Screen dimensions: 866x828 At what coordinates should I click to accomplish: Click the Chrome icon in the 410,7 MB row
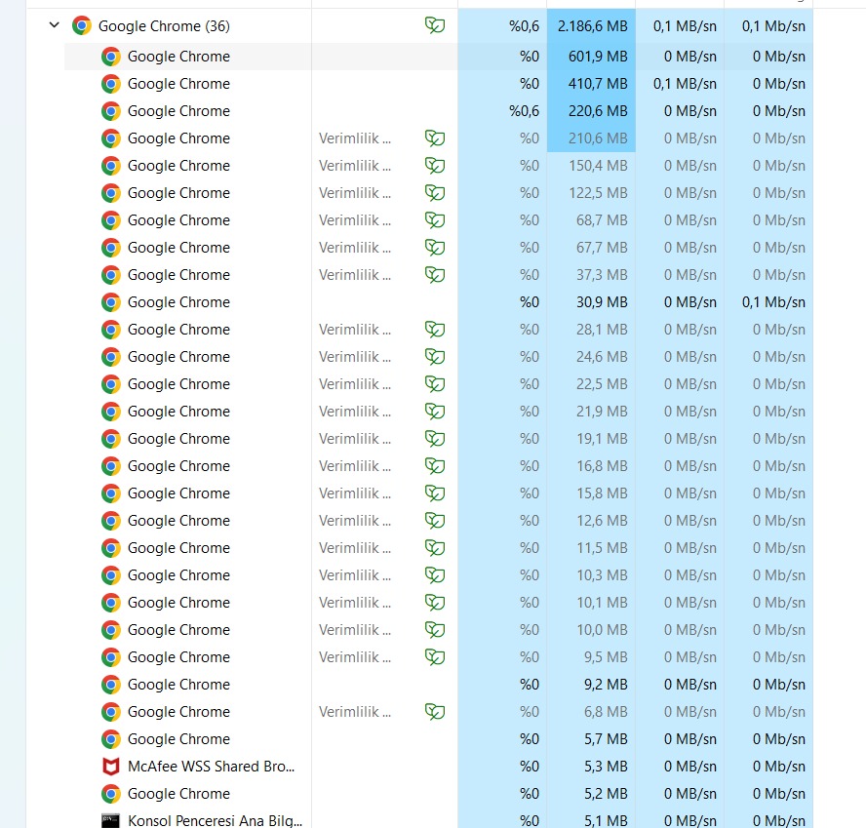[111, 84]
